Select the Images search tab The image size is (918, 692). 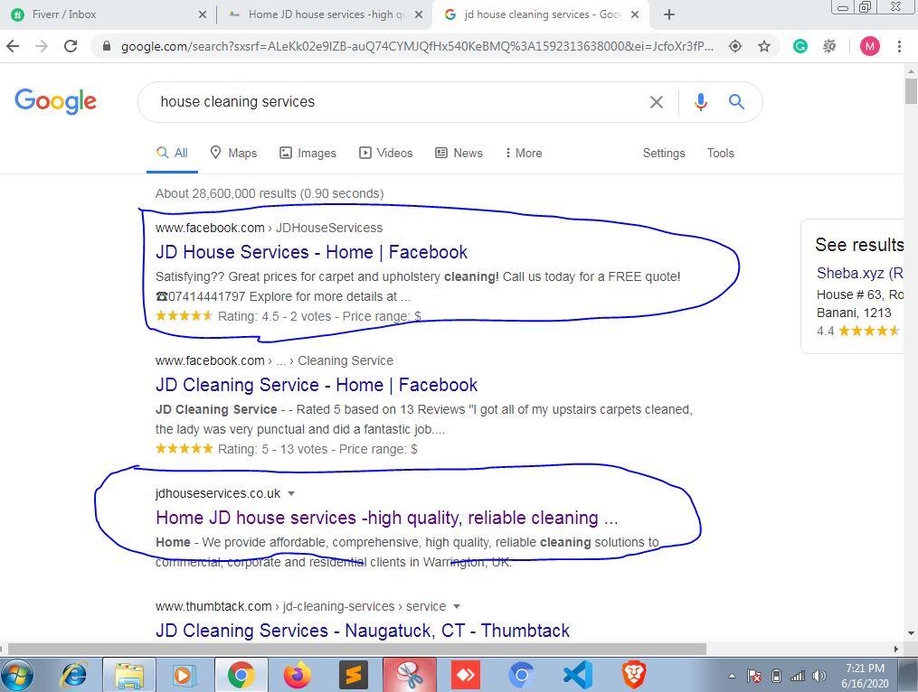308,153
